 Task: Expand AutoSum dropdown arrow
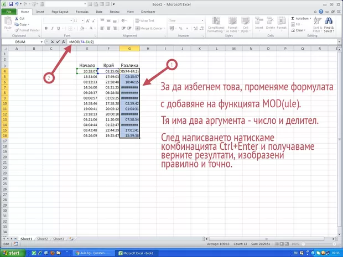pyautogui.click(x=310, y=19)
